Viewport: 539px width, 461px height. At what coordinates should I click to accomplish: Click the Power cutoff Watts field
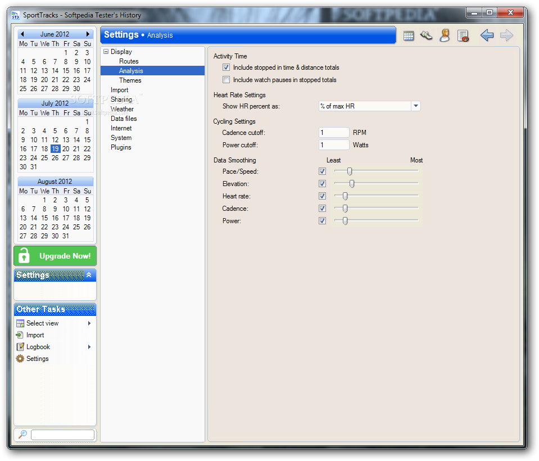pos(334,144)
